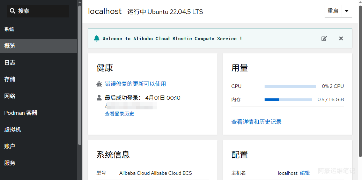Screen dimensions: 362x180
Task: Click 运行中 Ubuntu 22.04.5 LTS text
Action: click(x=165, y=12)
